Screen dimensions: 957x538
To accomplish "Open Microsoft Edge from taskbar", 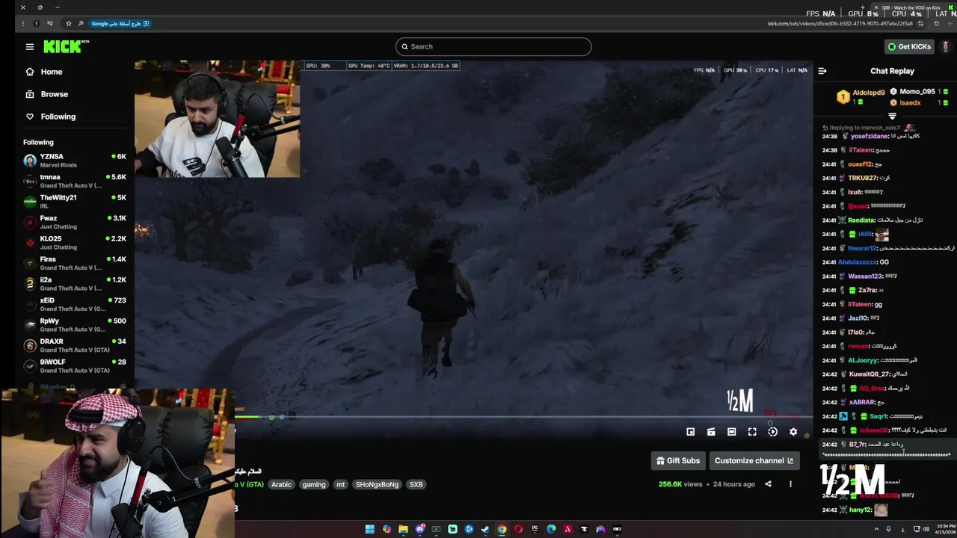I will point(551,529).
